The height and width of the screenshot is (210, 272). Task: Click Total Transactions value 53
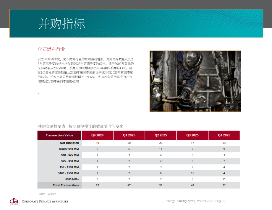161,185
